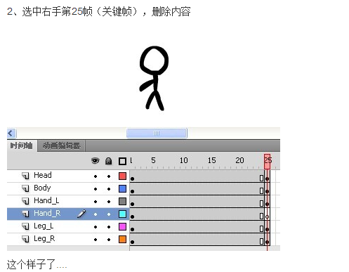The image size is (349, 272).
Task: Select the Hand_L layer name
Action: pos(46,201)
